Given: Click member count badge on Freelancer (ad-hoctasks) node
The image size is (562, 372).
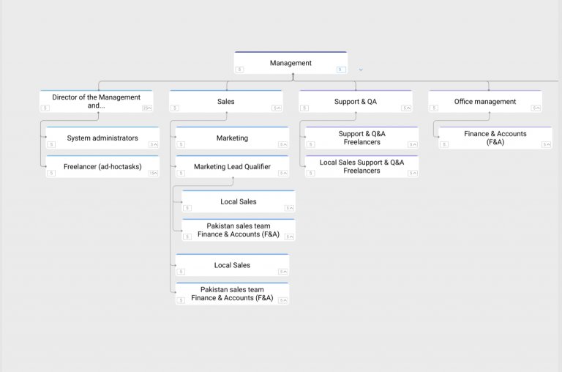Looking at the screenshot, I should [x=51, y=174].
